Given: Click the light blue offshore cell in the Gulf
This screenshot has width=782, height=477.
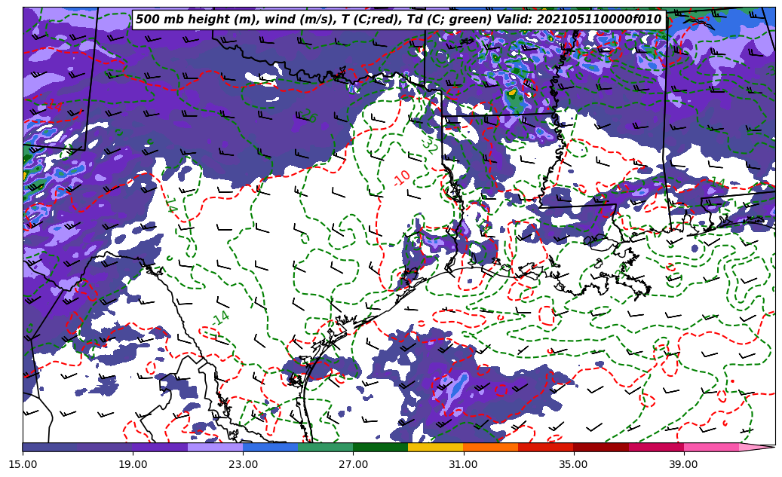Looking at the screenshot, I should click(451, 387).
